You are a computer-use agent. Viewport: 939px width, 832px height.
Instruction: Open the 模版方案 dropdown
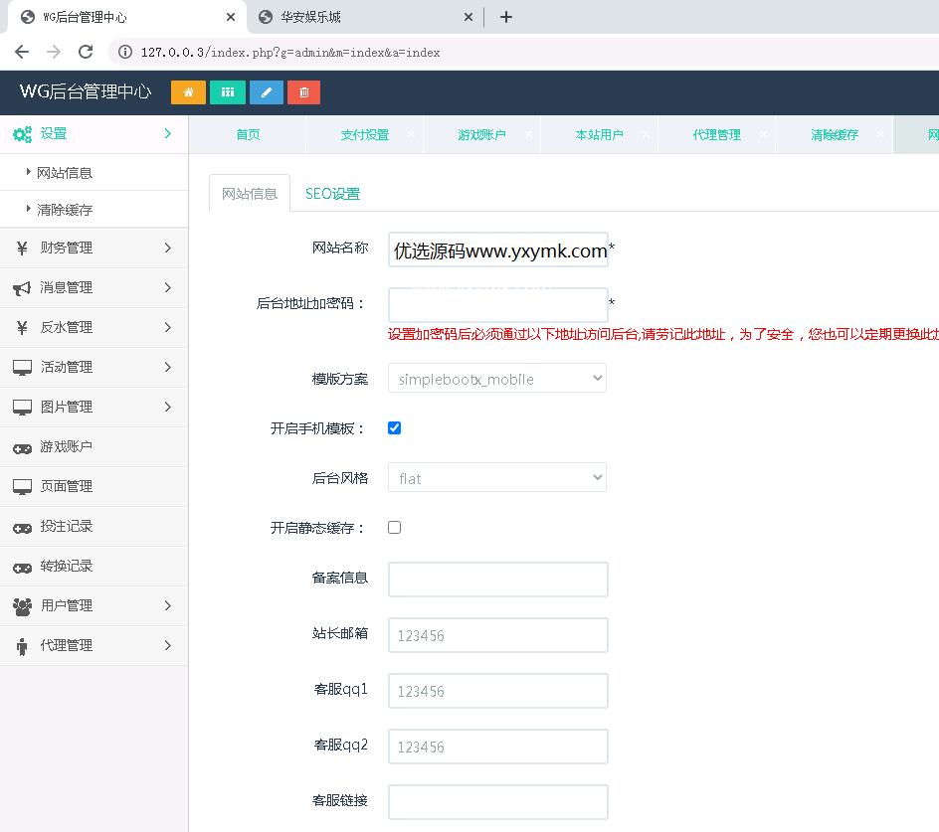(x=497, y=379)
